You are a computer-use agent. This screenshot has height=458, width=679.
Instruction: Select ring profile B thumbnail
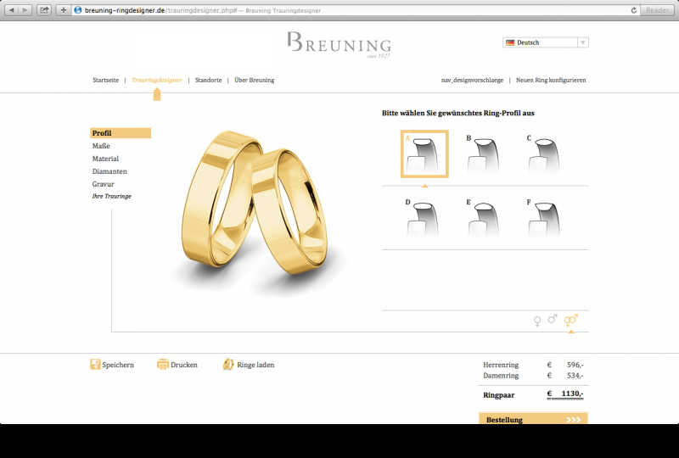coord(484,154)
